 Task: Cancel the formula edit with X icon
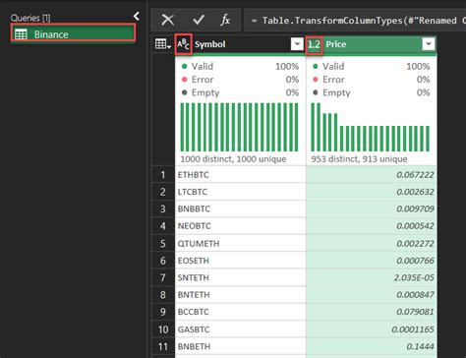(168, 20)
